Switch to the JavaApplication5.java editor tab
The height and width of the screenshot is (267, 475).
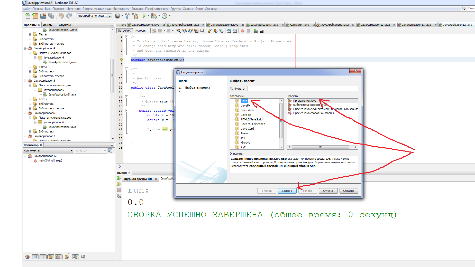[x=185, y=25]
